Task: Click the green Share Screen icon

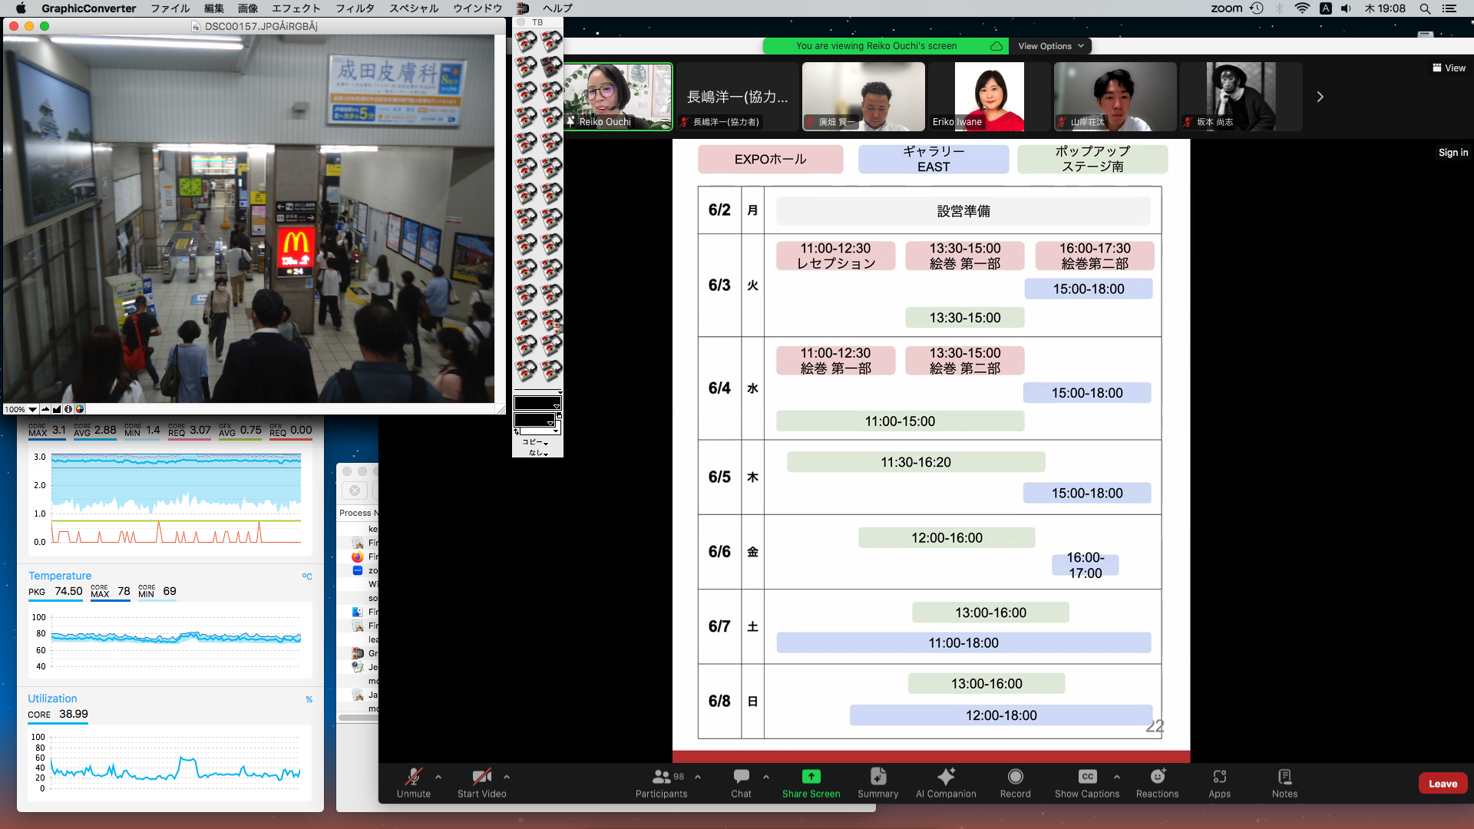Action: 811,777
